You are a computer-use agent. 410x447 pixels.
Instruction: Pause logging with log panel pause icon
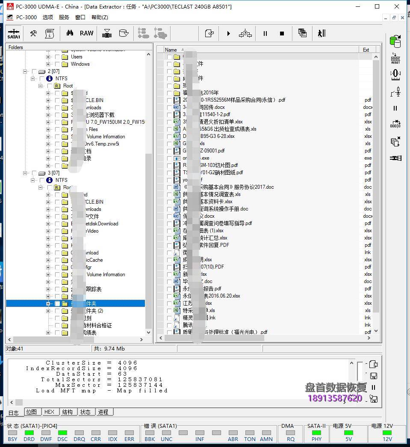374,387
